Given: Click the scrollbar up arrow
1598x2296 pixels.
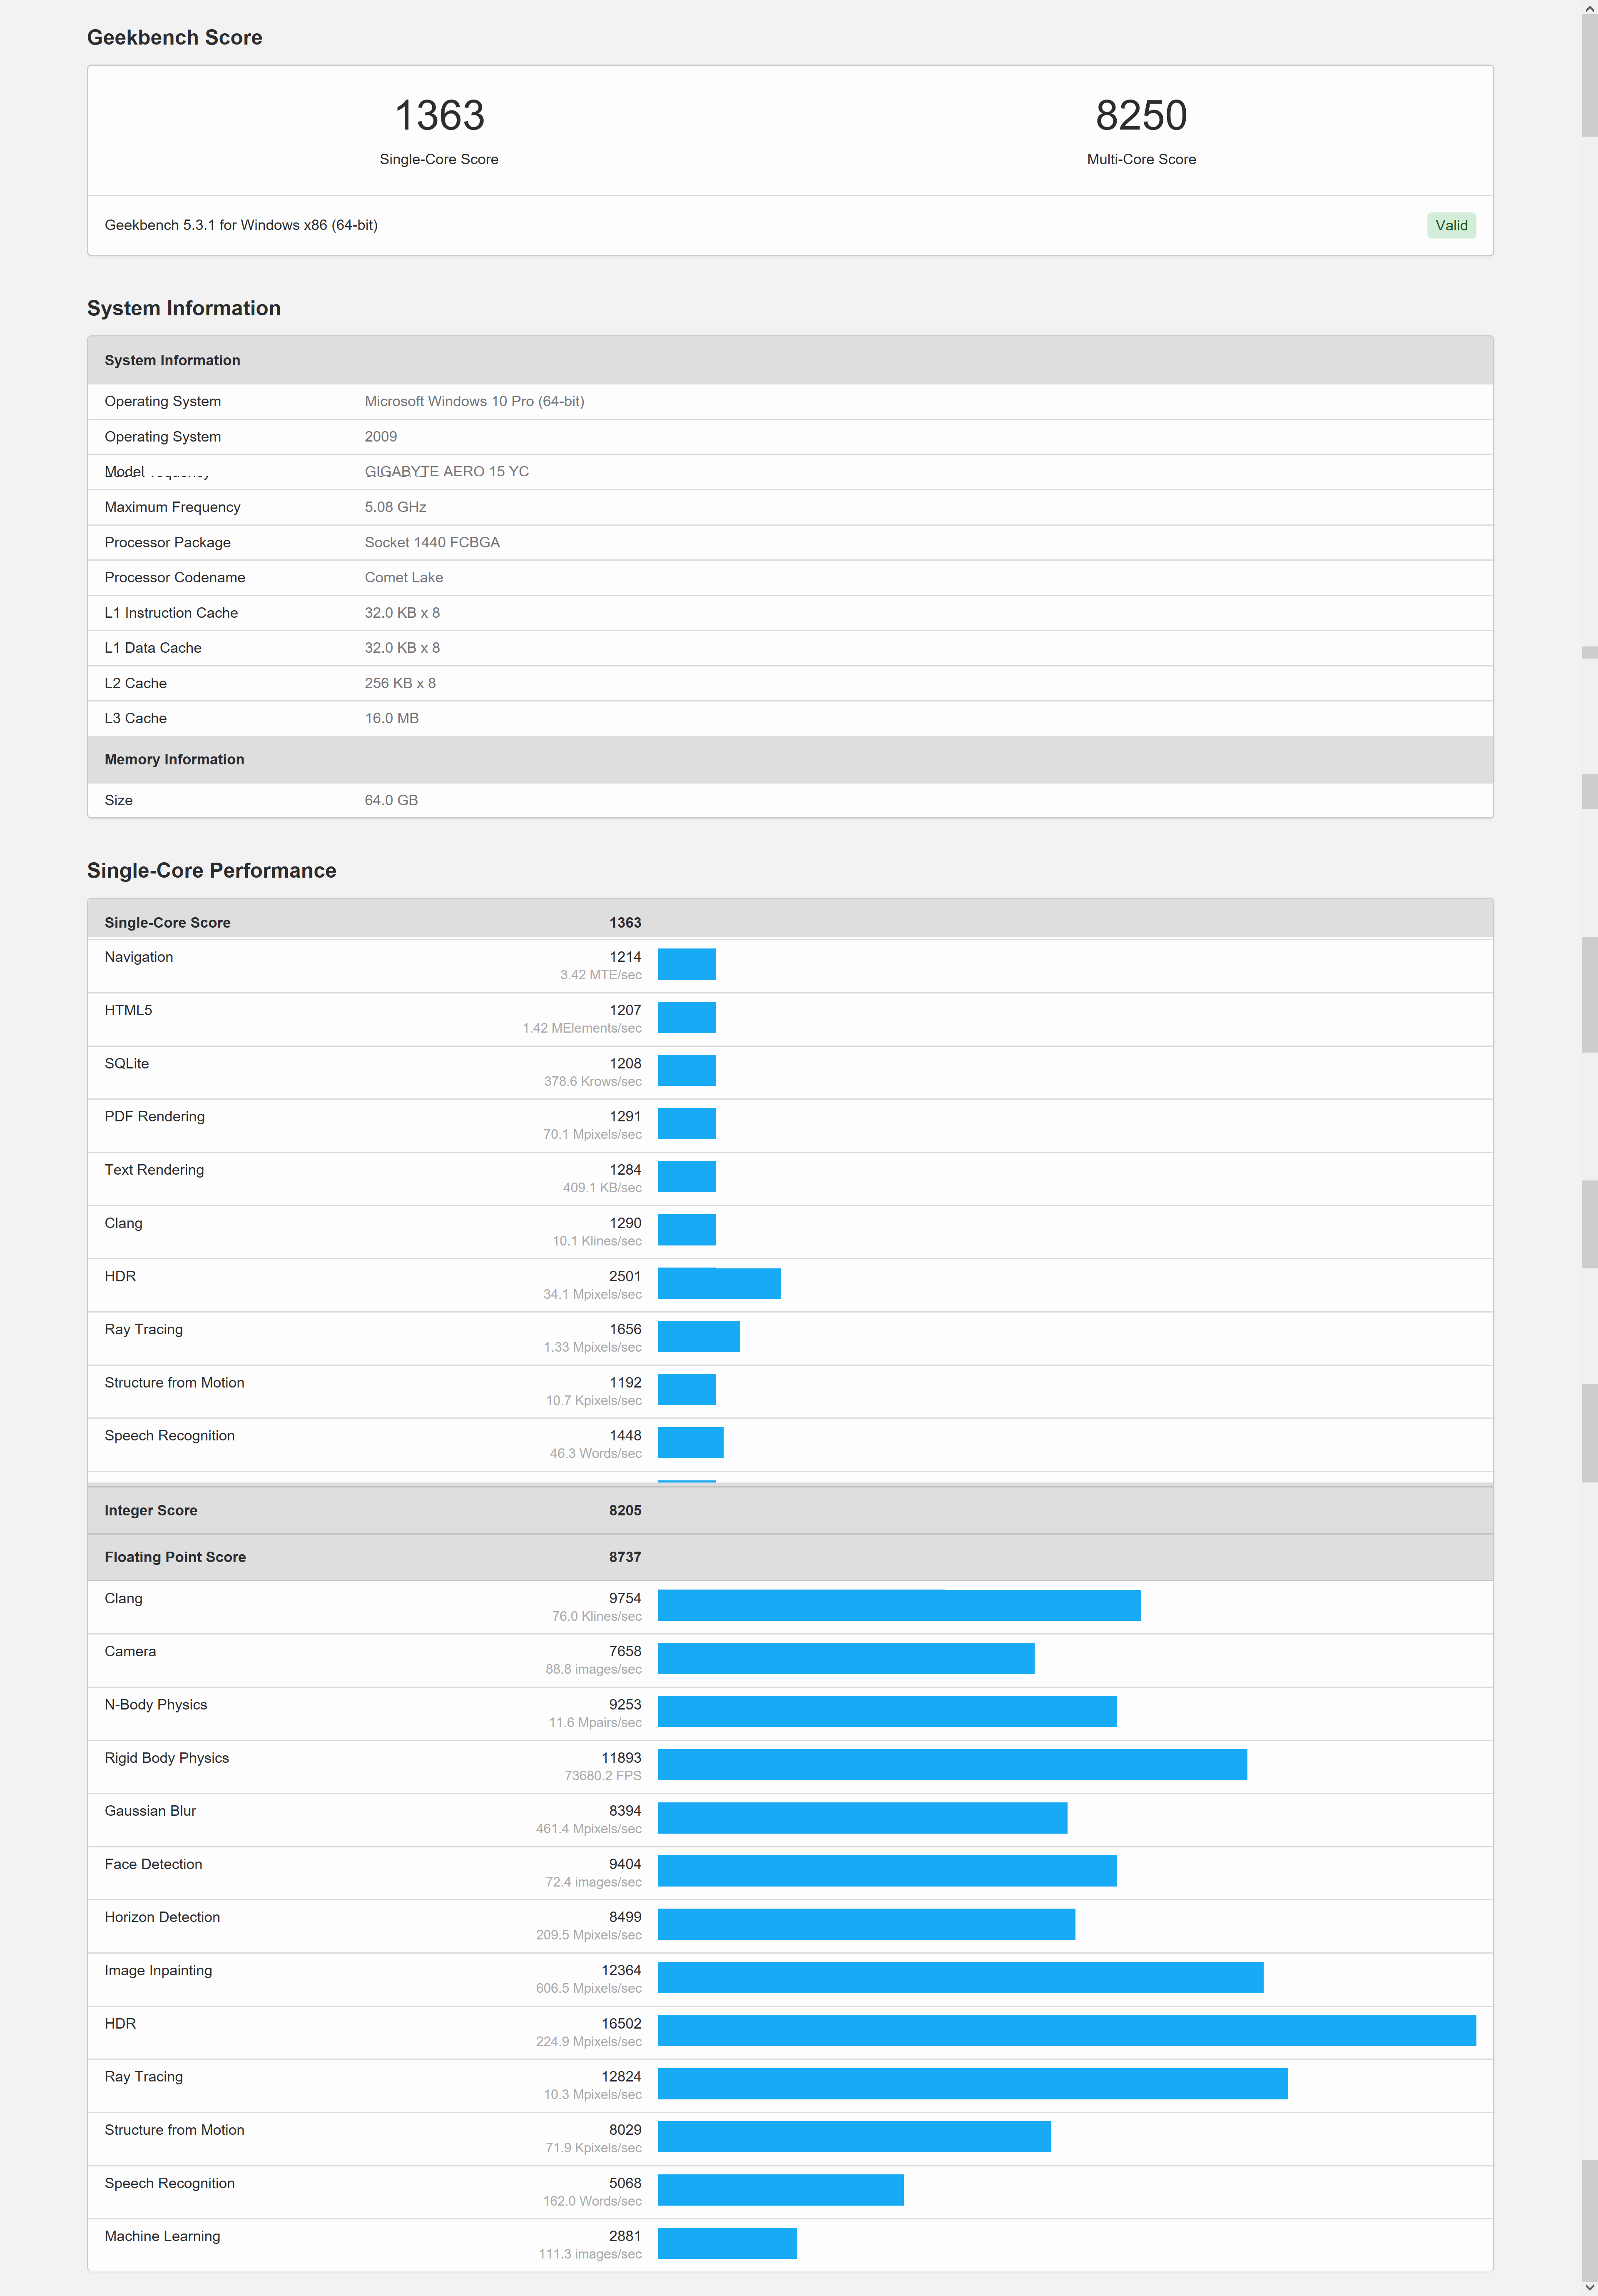Looking at the screenshot, I should point(1589,8).
